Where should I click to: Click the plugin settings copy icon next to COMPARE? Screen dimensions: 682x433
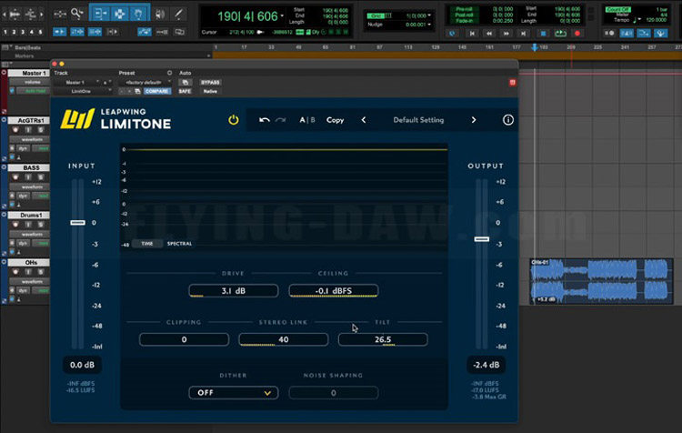tap(137, 91)
